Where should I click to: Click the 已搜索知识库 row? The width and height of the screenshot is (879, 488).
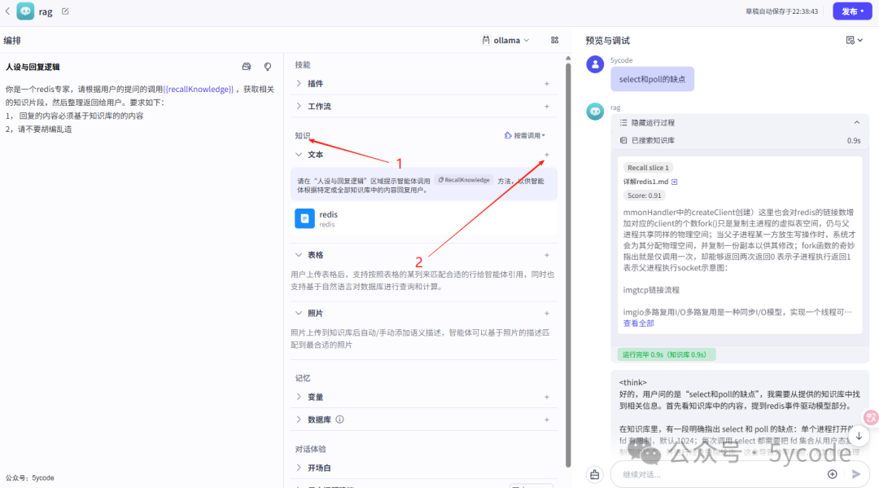(739, 141)
